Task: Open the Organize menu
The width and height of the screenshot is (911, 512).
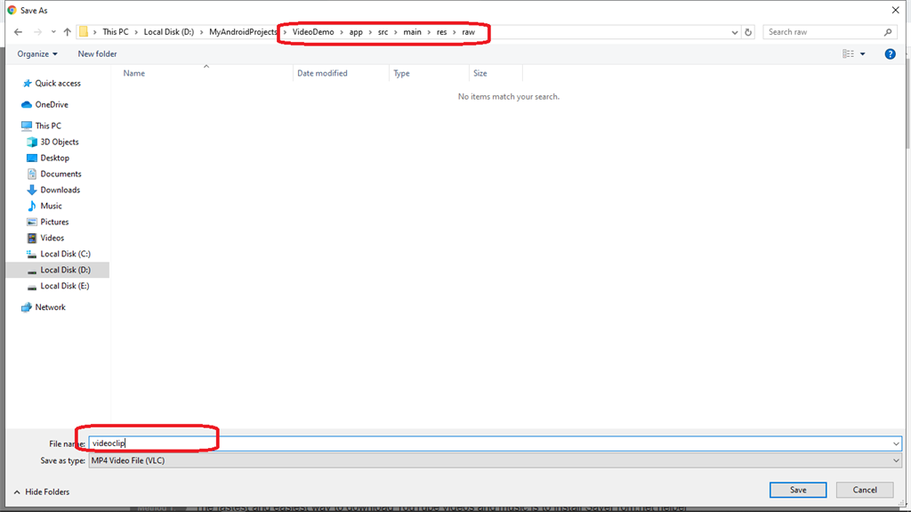Action: [37, 54]
